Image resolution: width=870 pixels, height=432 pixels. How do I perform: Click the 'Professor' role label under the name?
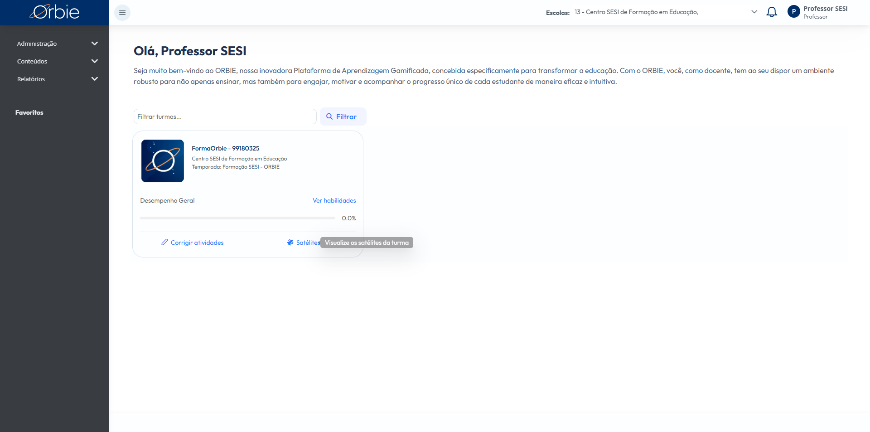[816, 17]
